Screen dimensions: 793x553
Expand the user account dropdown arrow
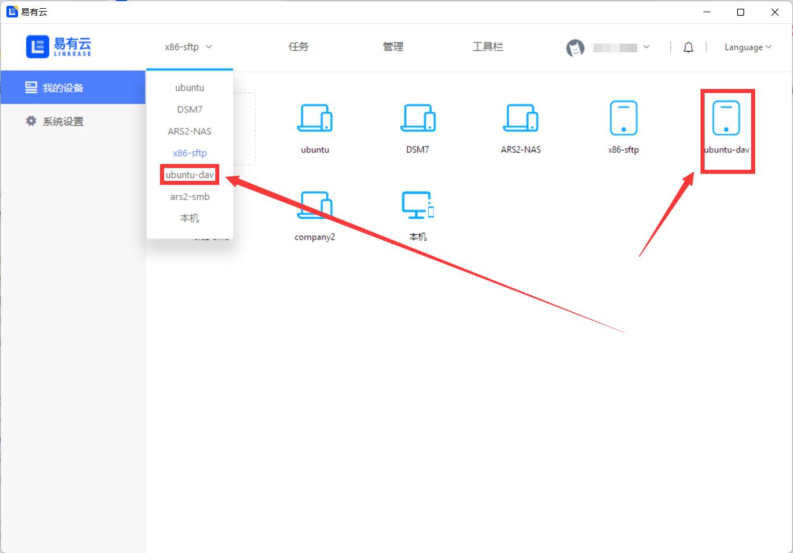pos(646,47)
